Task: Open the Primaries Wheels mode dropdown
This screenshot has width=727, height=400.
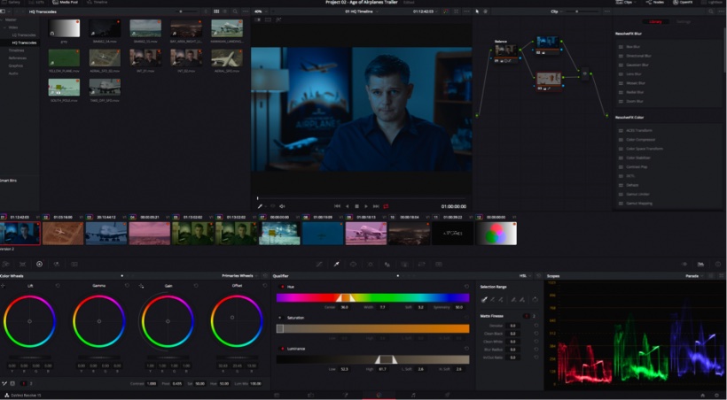Action: click(239, 276)
